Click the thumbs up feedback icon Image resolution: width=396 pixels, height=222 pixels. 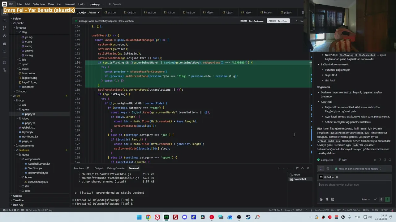click(x=375, y=160)
